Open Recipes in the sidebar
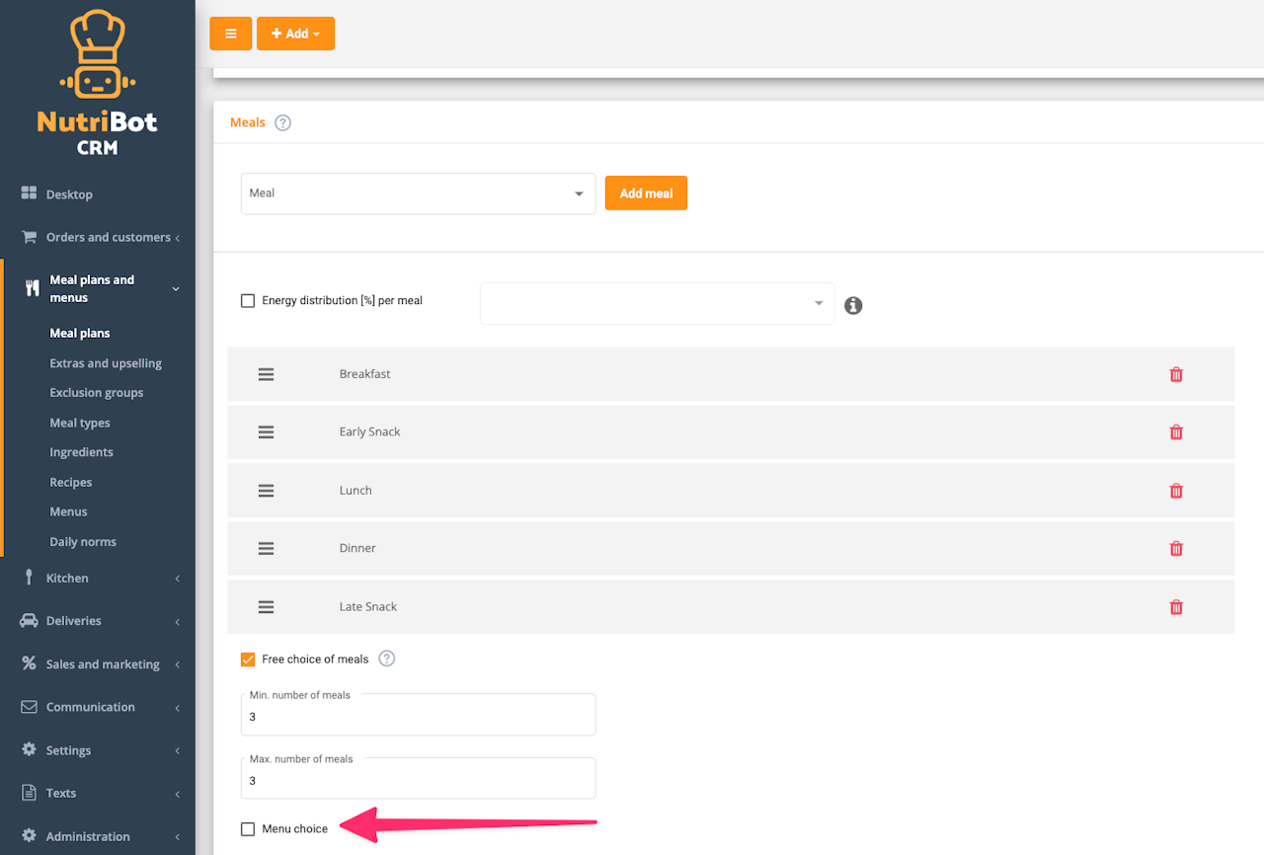1264x855 pixels. click(x=71, y=482)
